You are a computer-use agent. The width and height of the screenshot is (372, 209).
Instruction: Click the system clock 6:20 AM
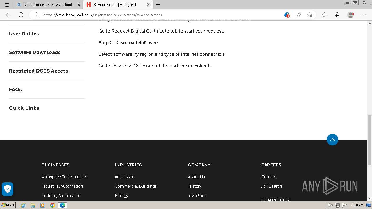pyautogui.click(x=357, y=205)
